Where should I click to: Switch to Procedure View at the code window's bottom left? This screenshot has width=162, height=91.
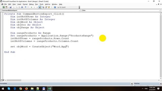coord(2,80)
